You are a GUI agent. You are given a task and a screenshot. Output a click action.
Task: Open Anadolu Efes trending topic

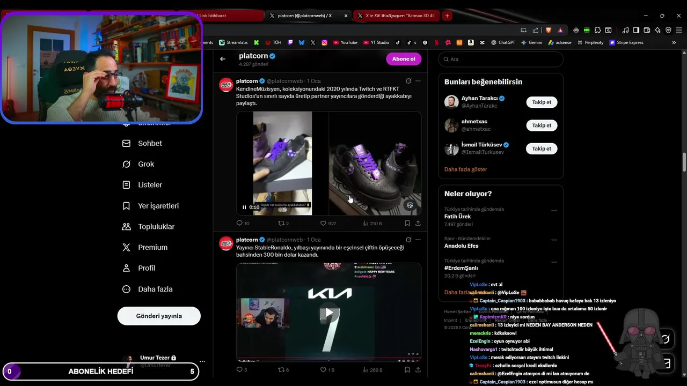461,246
